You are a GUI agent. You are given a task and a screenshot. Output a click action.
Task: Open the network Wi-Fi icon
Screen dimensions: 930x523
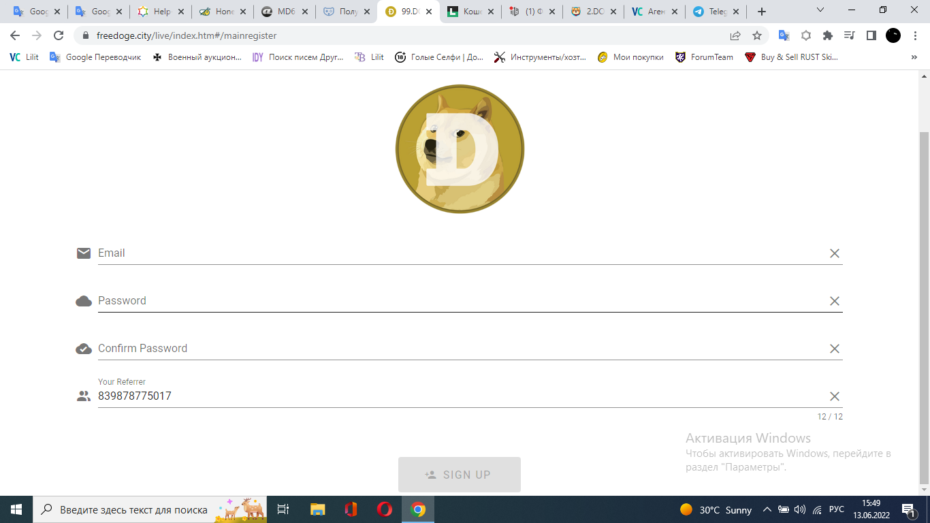[817, 509]
